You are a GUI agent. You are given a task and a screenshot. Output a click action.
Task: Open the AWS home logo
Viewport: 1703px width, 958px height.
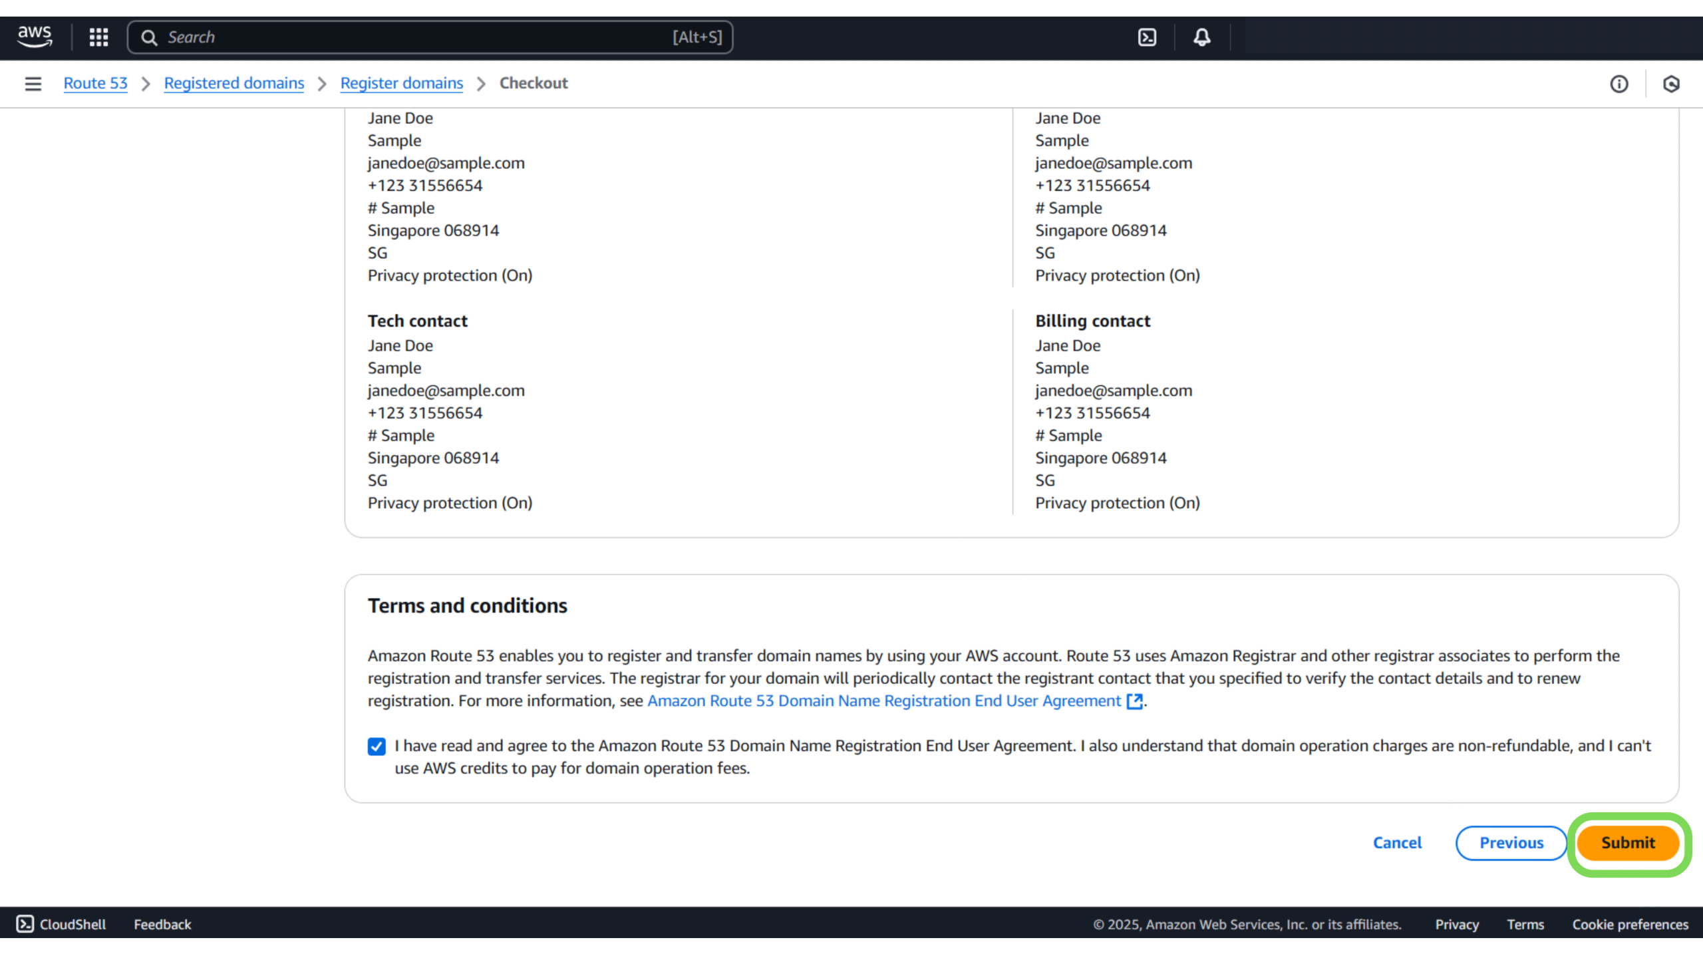click(35, 37)
